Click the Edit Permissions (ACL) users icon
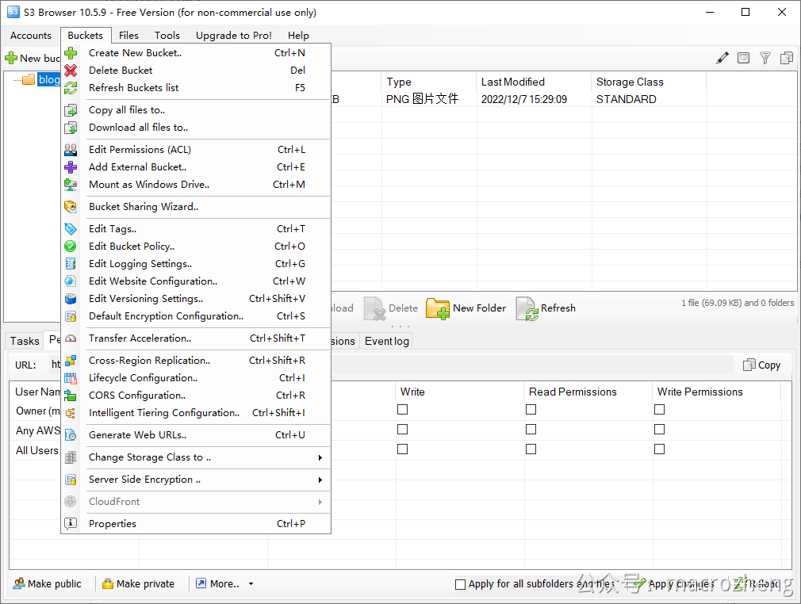Screen dimensions: 801x604 pos(71,150)
